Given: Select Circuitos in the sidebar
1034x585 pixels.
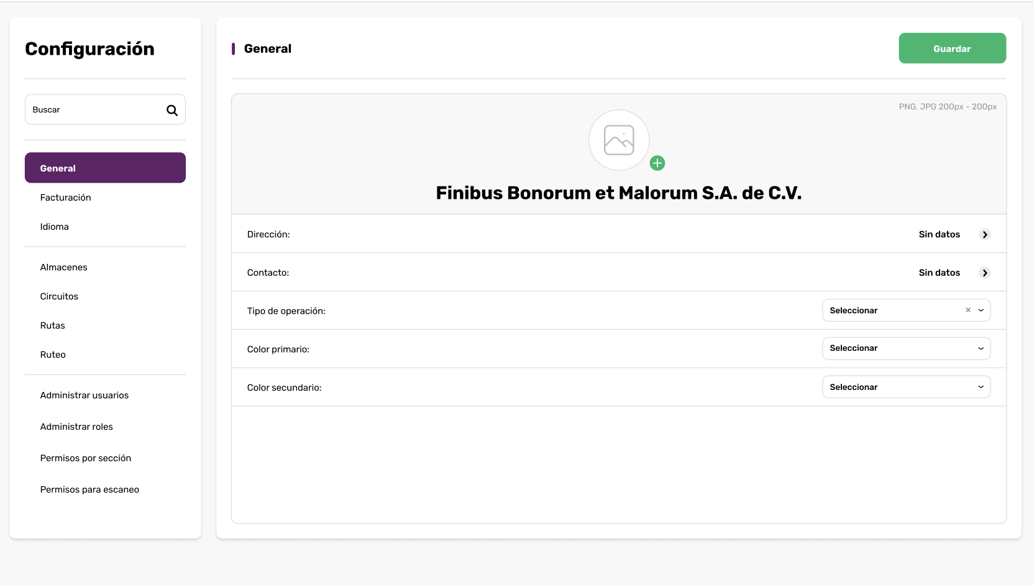Looking at the screenshot, I should click(60, 297).
